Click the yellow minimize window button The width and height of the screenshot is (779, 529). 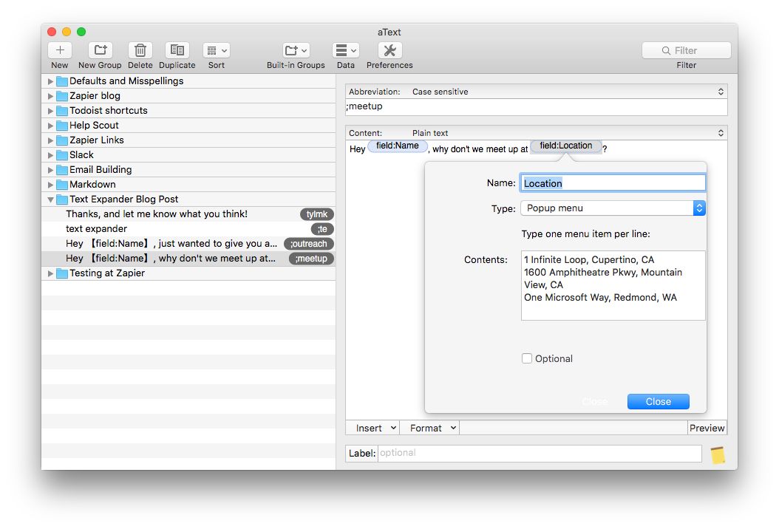pos(66,32)
